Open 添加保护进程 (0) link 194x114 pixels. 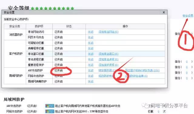[x=109, y=65]
